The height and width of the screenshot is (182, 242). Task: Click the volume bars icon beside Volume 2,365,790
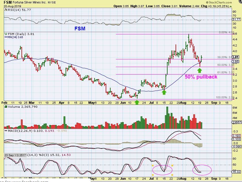6,107
